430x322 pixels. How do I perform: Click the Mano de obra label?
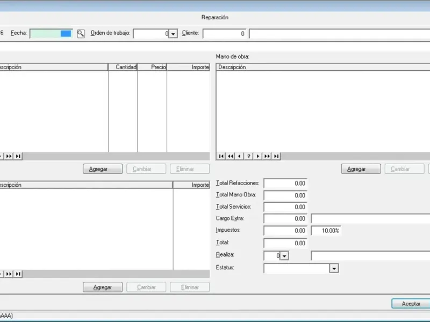233,56
